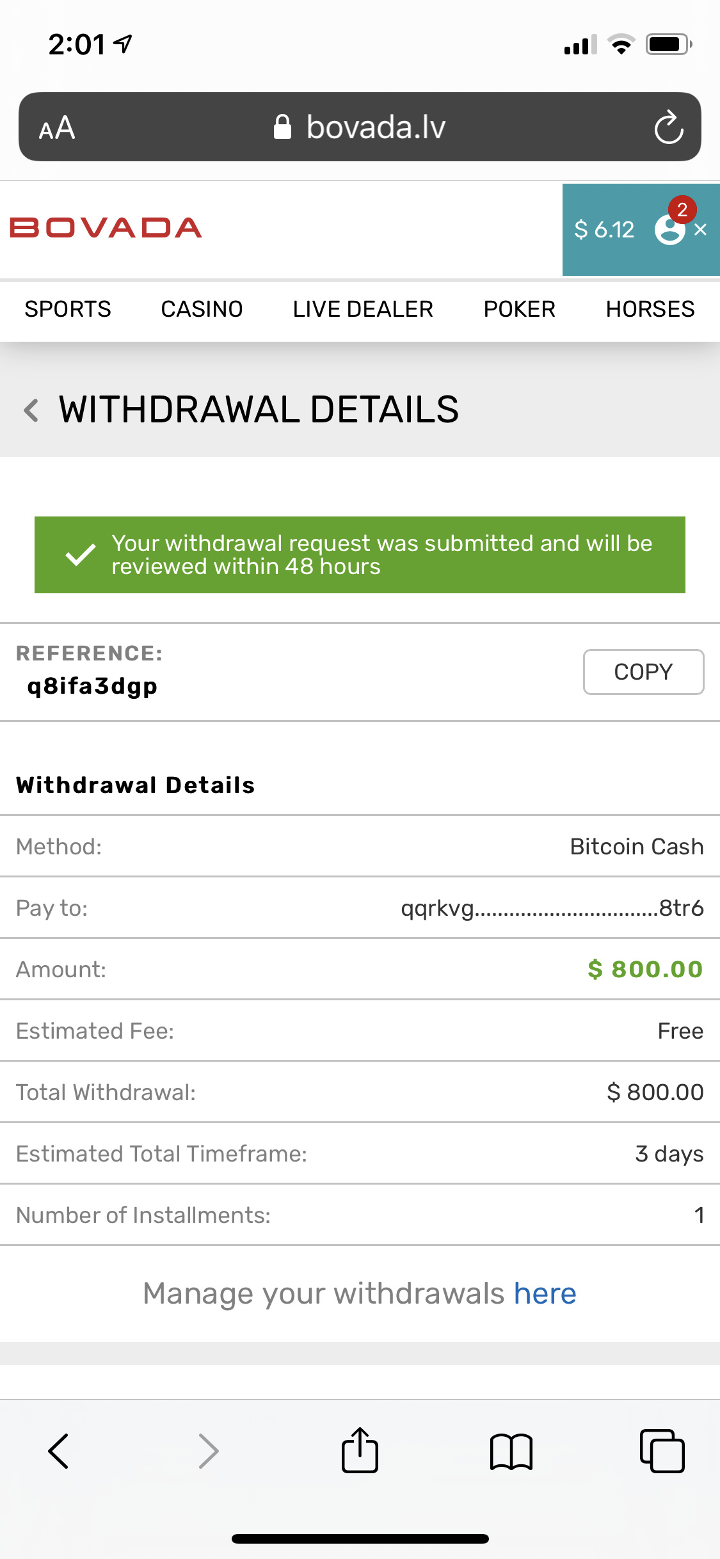Tap the Safari reload page icon
The image size is (720, 1559).
click(668, 127)
